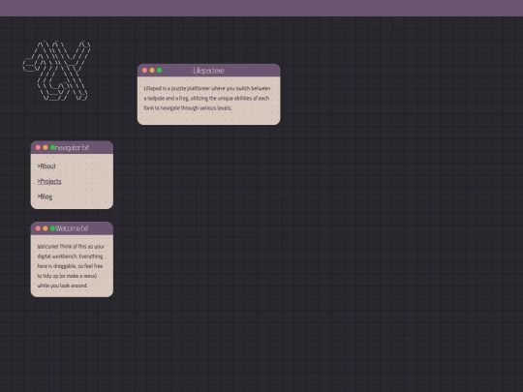Open the Blog link in navigator.txt
The width and height of the screenshot is (523, 392).
(x=45, y=196)
